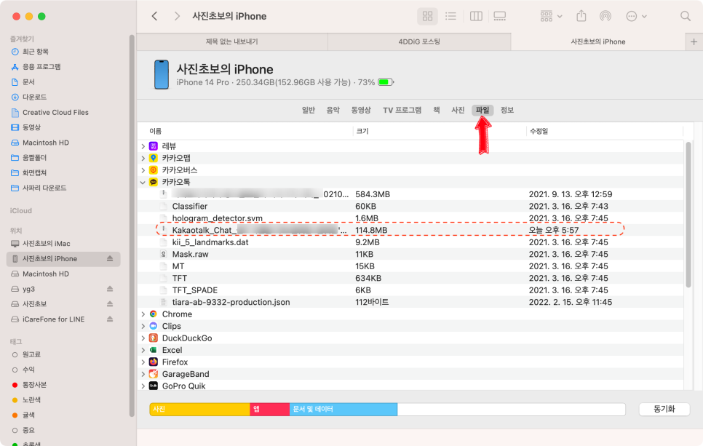Open 다운로드 in sidebar

point(34,97)
